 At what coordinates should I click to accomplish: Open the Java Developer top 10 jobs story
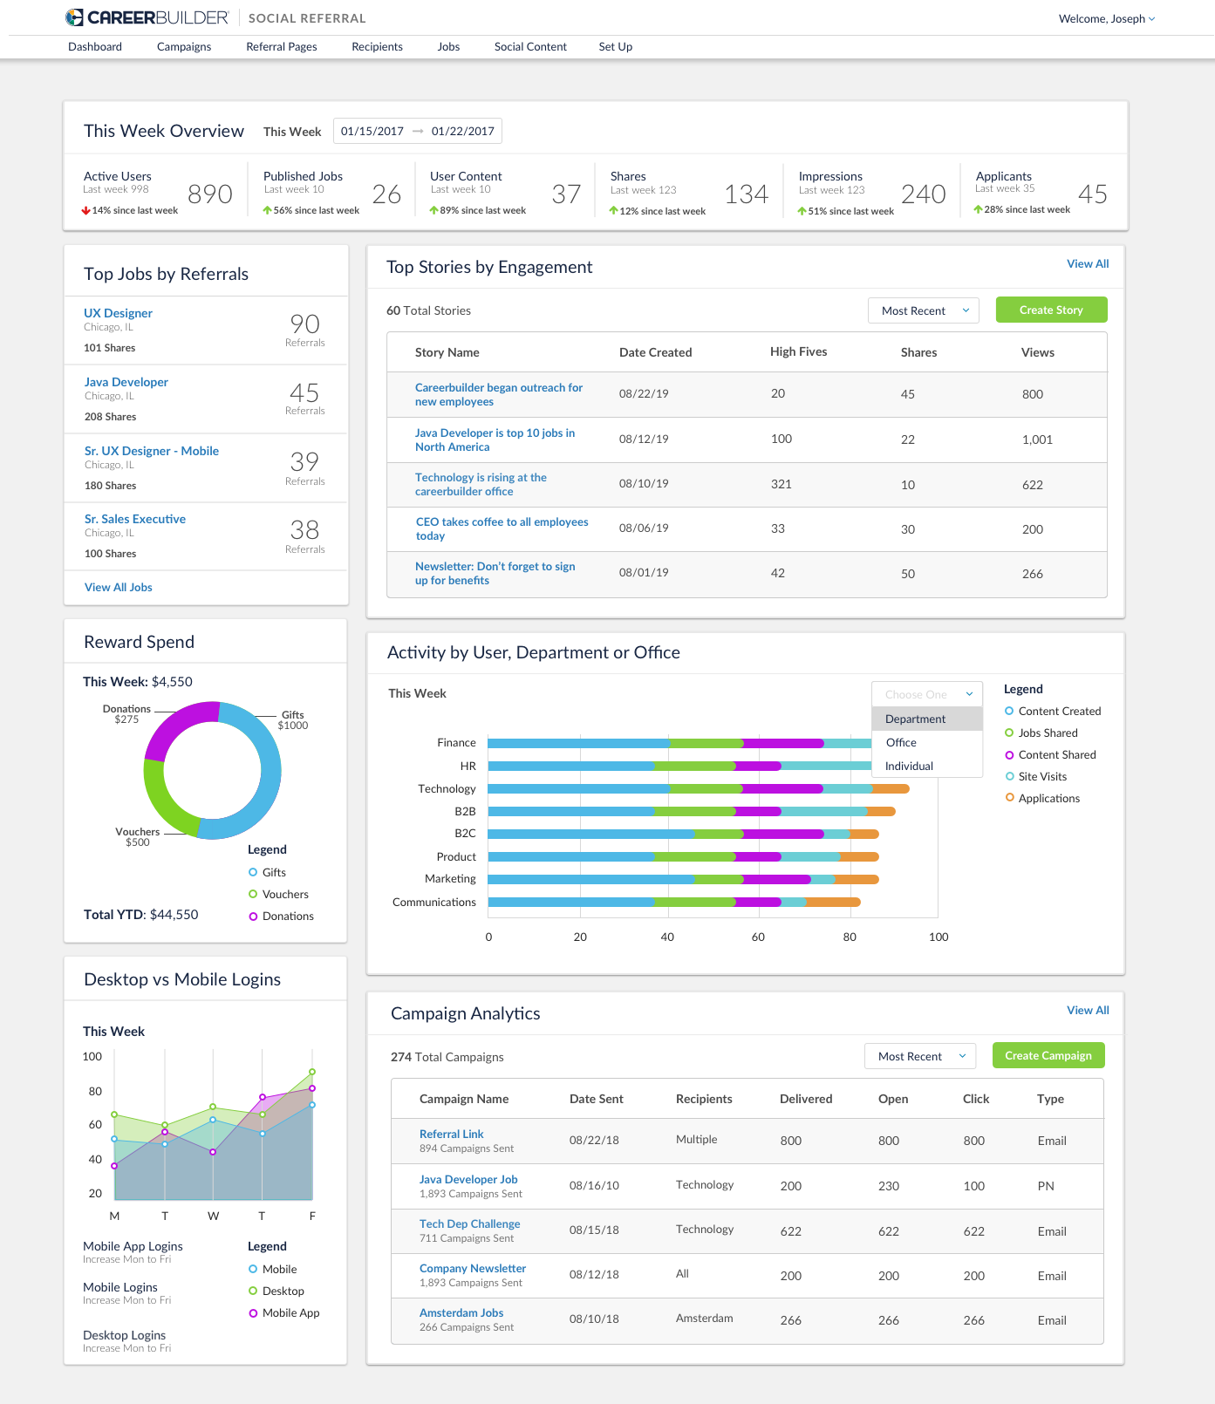pos(495,440)
